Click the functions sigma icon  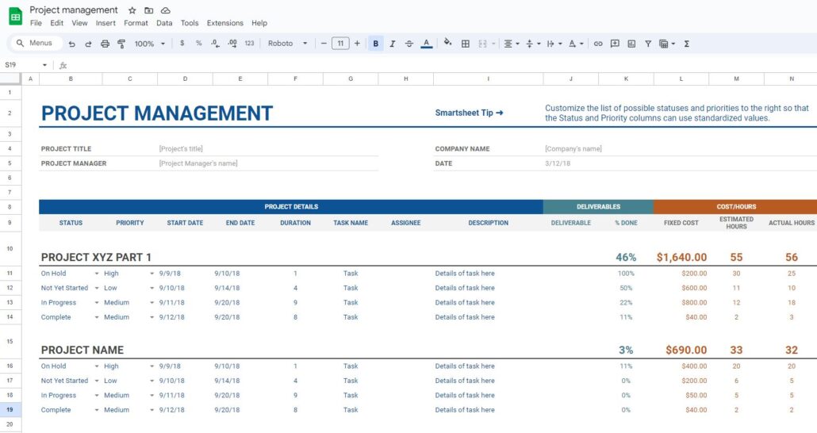[x=686, y=44]
